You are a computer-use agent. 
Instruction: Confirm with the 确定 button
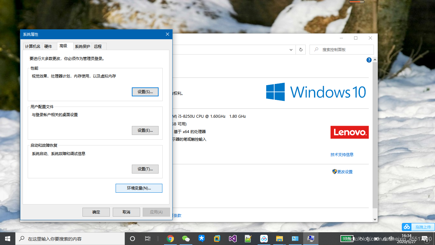(x=96, y=212)
